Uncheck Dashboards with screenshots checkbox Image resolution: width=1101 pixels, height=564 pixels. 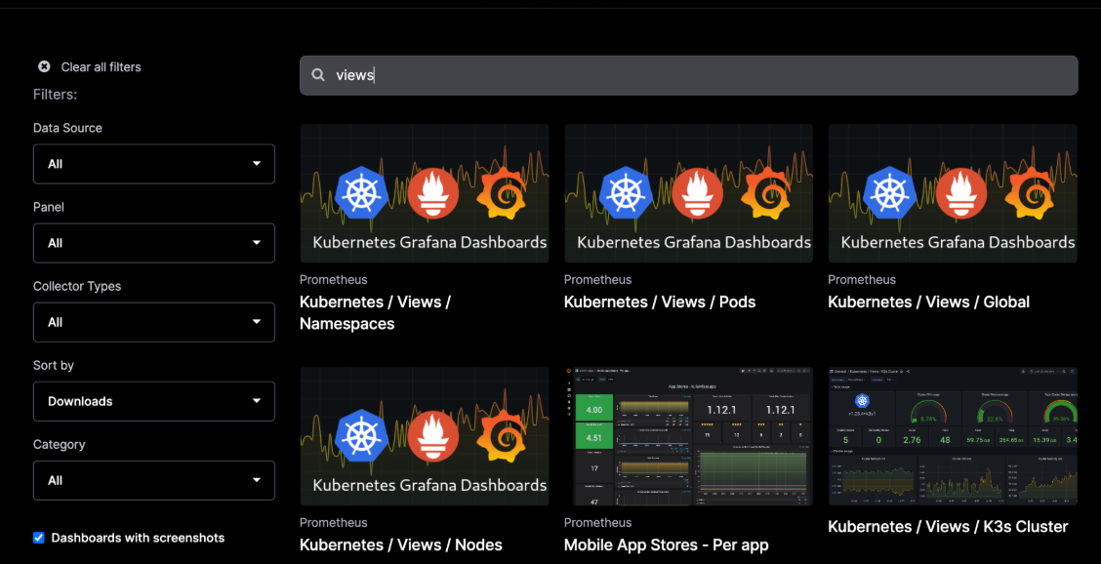(x=39, y=538)
